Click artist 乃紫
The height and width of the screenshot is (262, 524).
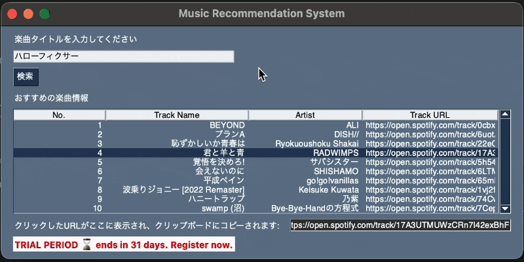tap(350, 199)
